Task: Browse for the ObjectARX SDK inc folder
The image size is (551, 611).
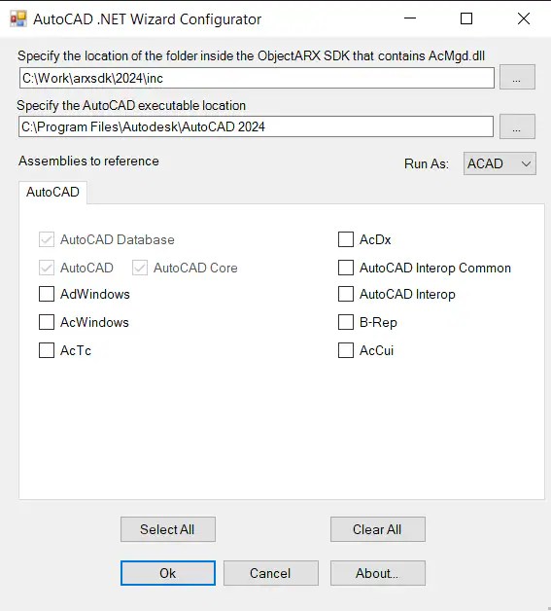Action: point(517,77)
